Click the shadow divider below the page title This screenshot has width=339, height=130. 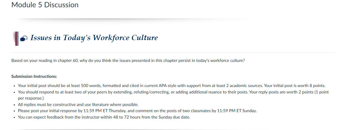(x=135, y=19)
